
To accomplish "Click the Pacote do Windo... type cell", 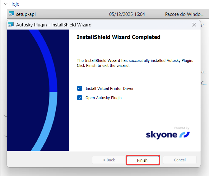I will [185, 14].
